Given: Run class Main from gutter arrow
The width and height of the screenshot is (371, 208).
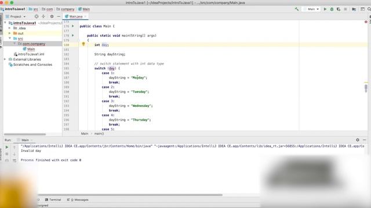Looking at the screenshot, I should (x=73, y=26).
